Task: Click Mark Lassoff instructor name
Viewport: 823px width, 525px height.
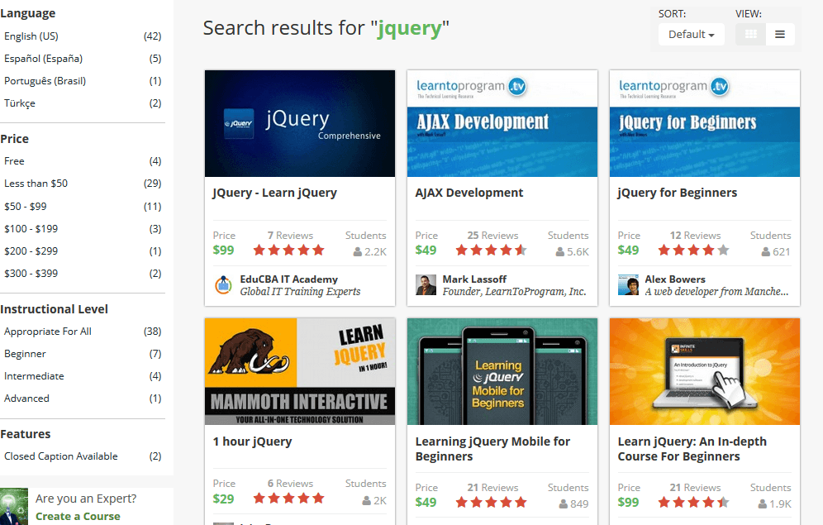Action: [x=474, y=279]
